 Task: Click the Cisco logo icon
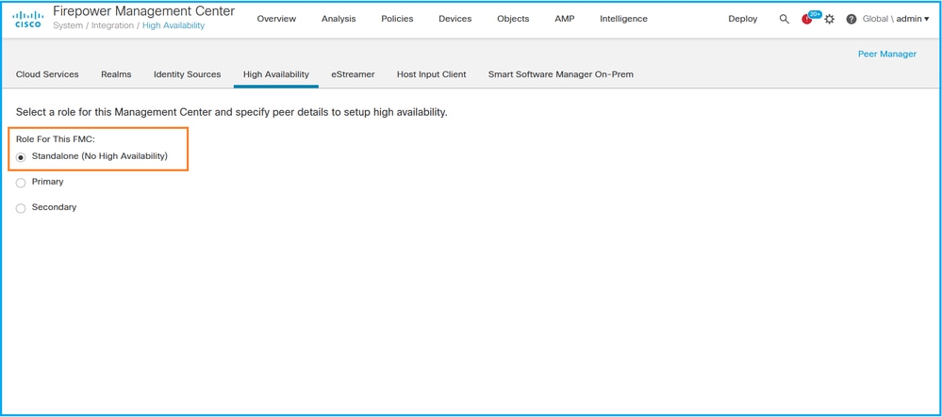(27, 19)
